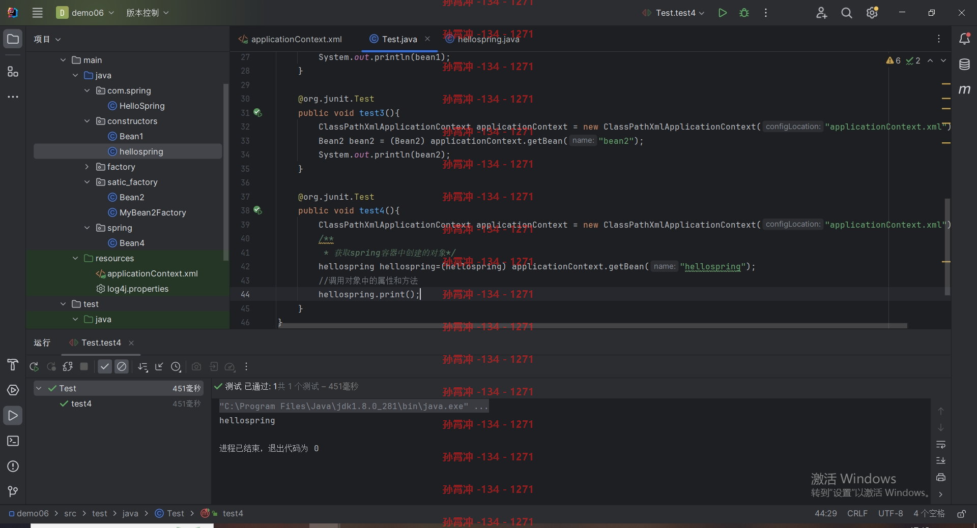
Task: Click the 4 个空格 indent widget
Action: tap(929, 514)
